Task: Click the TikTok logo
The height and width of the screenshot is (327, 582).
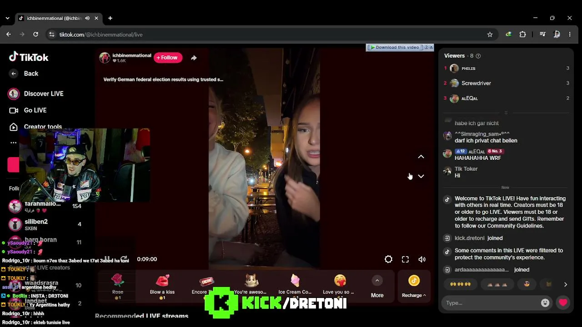Action: 29,57
